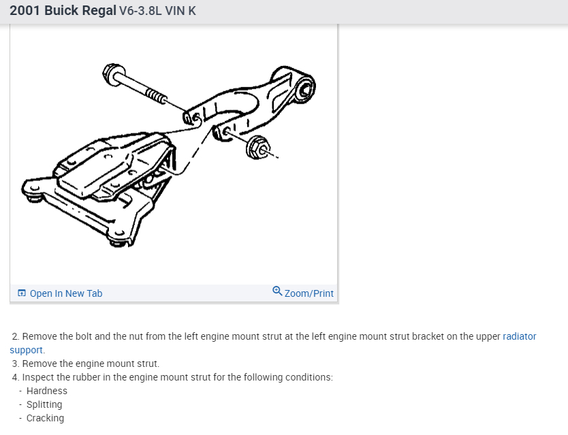Click the Open In New Tab icon
Image resolution: width=568 pixels, height=435 pixels.
click(22, 293)
